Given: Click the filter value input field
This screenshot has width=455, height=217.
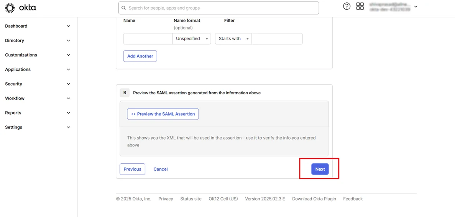Looking at the screenshot, I should pyautogui.click(x=277, y=39).
